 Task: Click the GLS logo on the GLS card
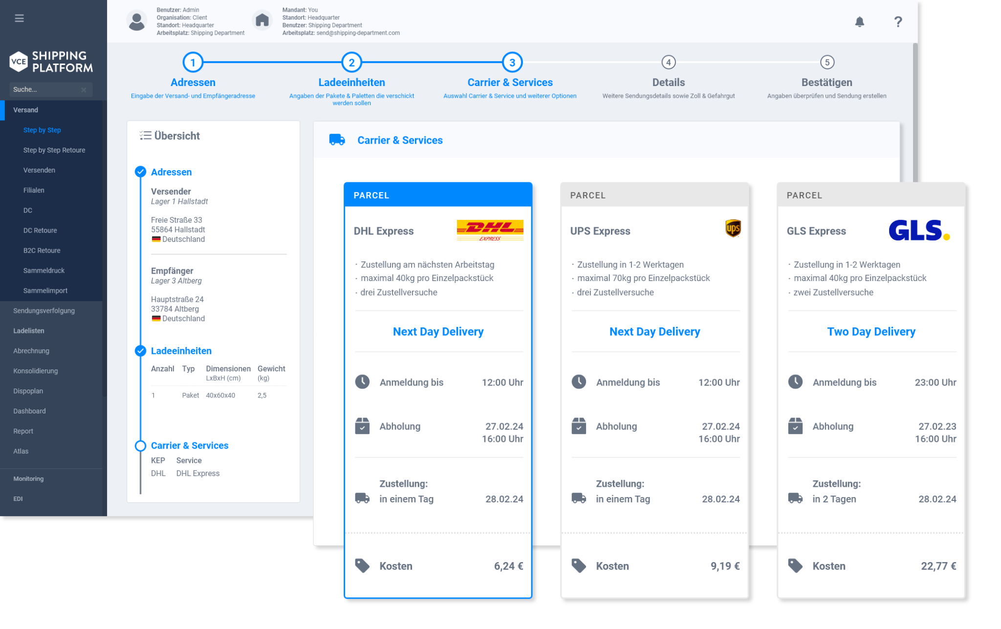pyautogui.click(x=919, y=231)
